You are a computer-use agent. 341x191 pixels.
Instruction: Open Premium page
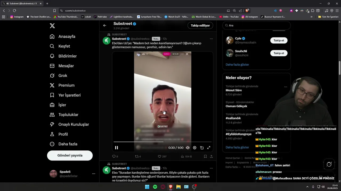(62, 85)
